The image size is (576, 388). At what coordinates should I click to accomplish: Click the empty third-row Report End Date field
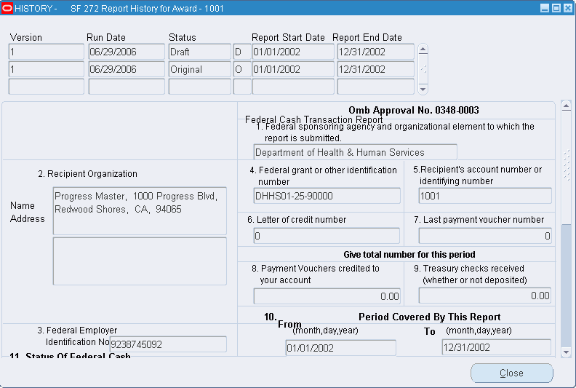click(376, 87)
